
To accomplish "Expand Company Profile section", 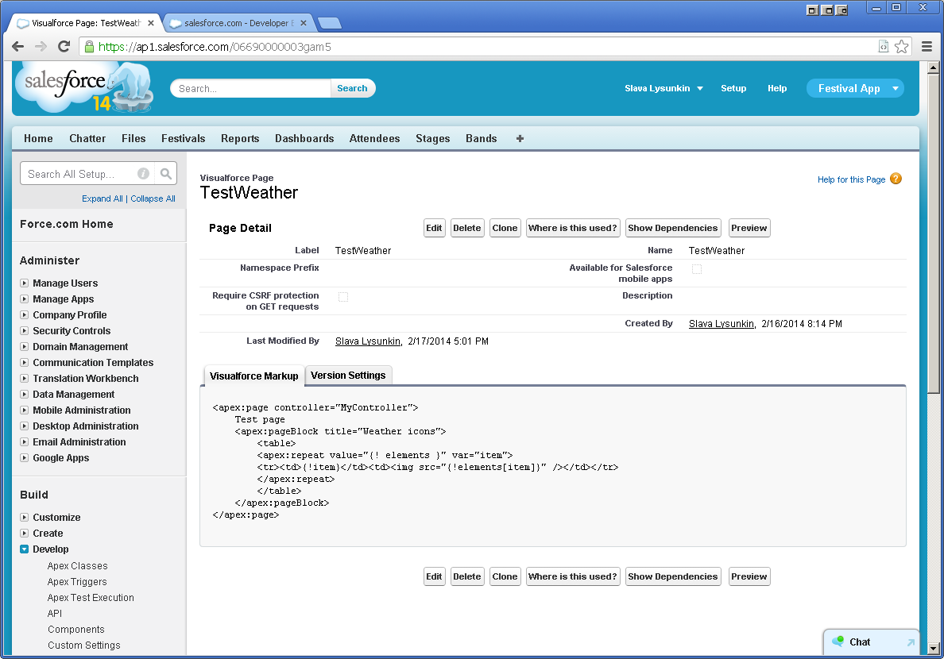I will (x=24, y=314).
